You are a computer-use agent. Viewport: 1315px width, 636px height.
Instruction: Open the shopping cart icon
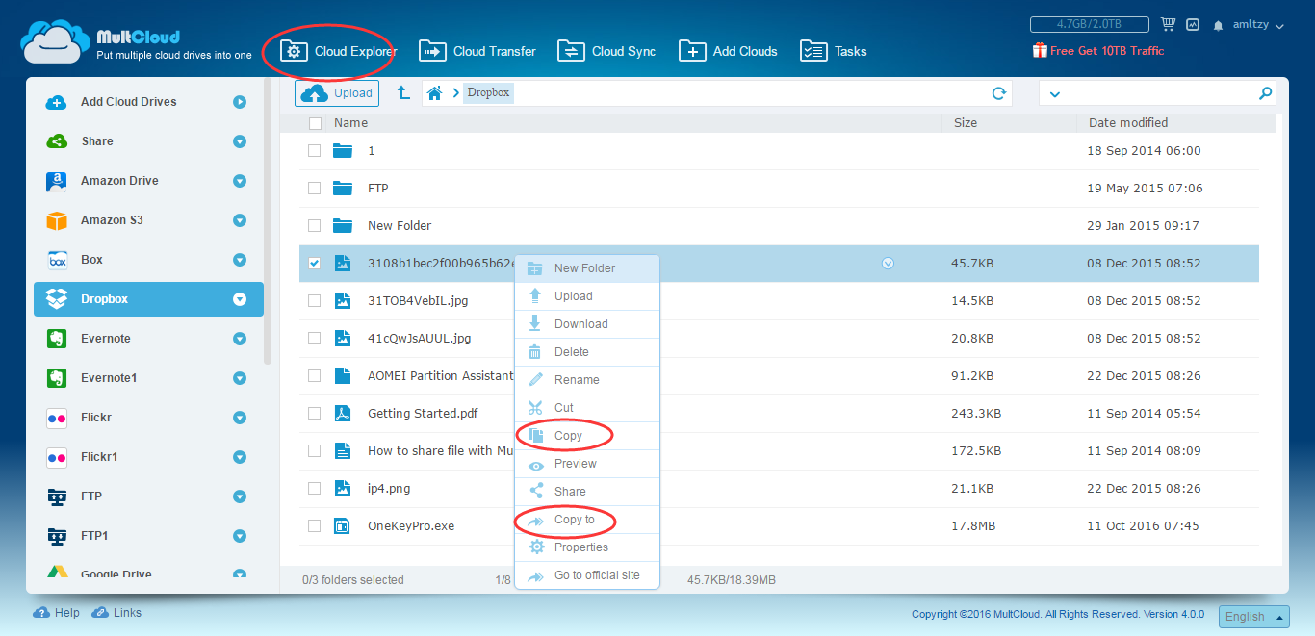(x=1169, y=24)
